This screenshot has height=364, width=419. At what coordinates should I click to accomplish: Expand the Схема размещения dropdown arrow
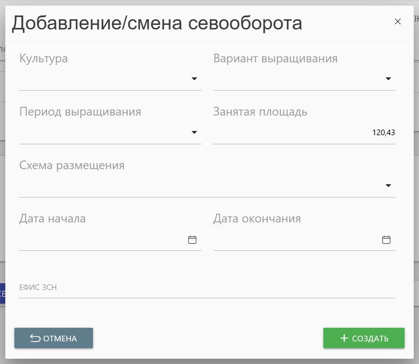[x=388, y=186]
